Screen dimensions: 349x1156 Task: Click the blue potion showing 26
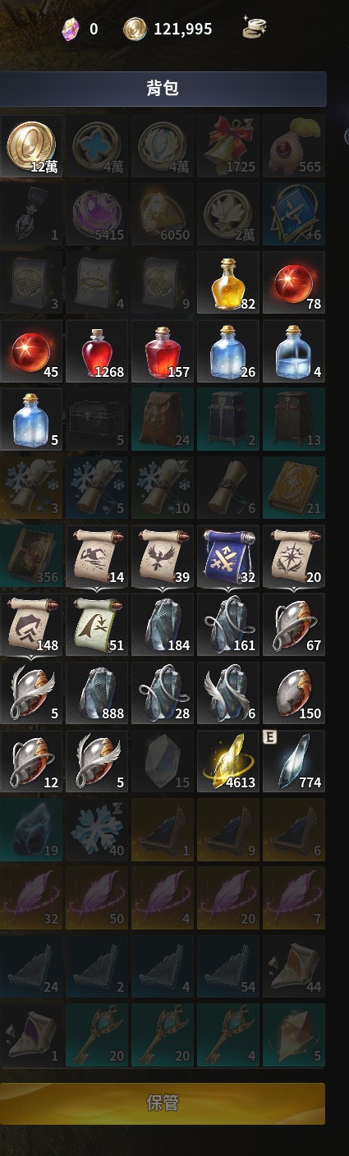pyautogui.click(x=228, y=351)
